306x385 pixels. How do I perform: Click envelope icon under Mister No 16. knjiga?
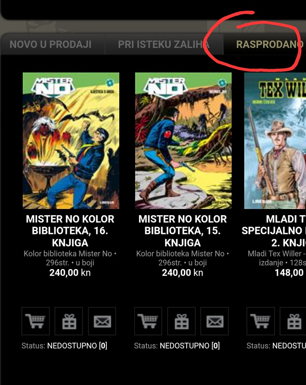pyautogui.click(x=102, y=321)
